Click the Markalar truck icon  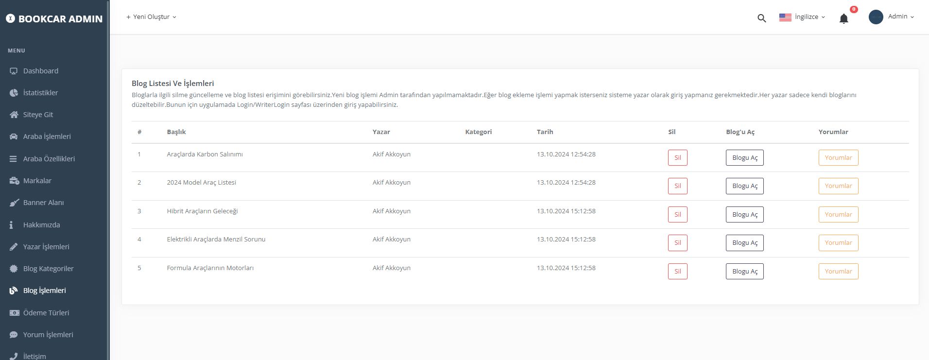click(14, 181)
